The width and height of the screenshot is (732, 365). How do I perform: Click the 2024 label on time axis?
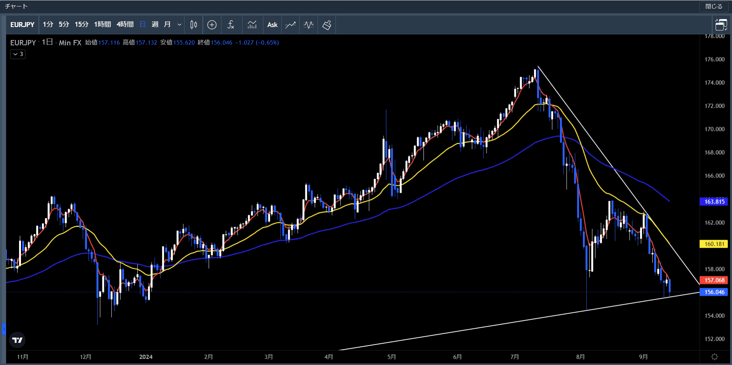146,357
